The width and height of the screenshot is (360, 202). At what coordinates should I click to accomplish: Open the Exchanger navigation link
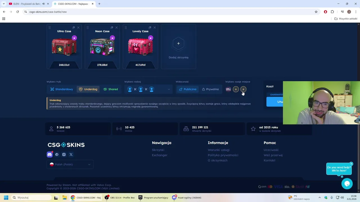pyautogui.click(x=159, y=155)
